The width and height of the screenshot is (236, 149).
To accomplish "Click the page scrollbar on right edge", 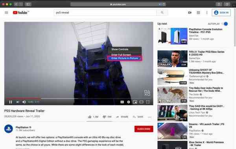I will click(x=235, y=27).
